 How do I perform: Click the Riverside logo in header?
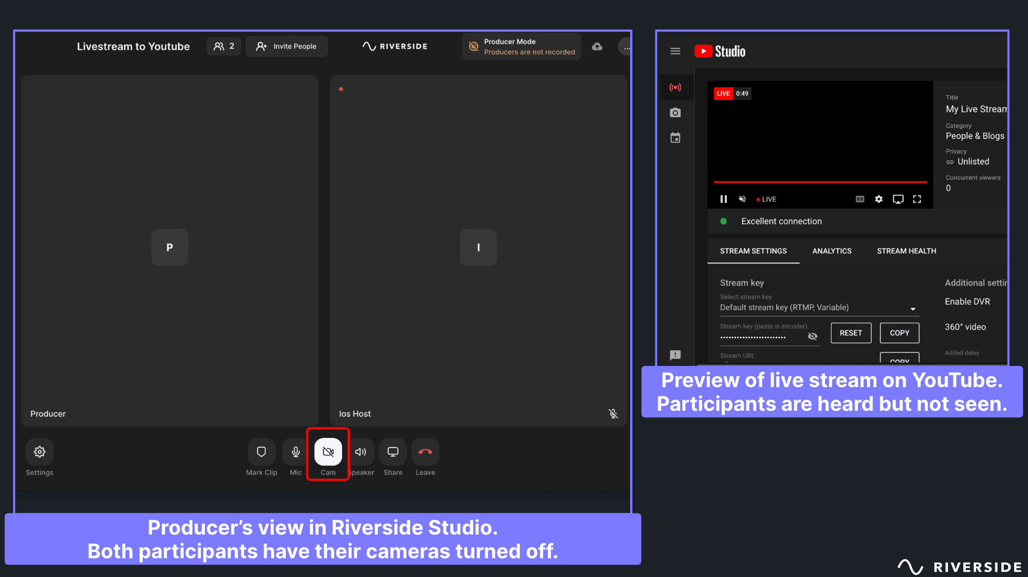(x=395, y=46)
